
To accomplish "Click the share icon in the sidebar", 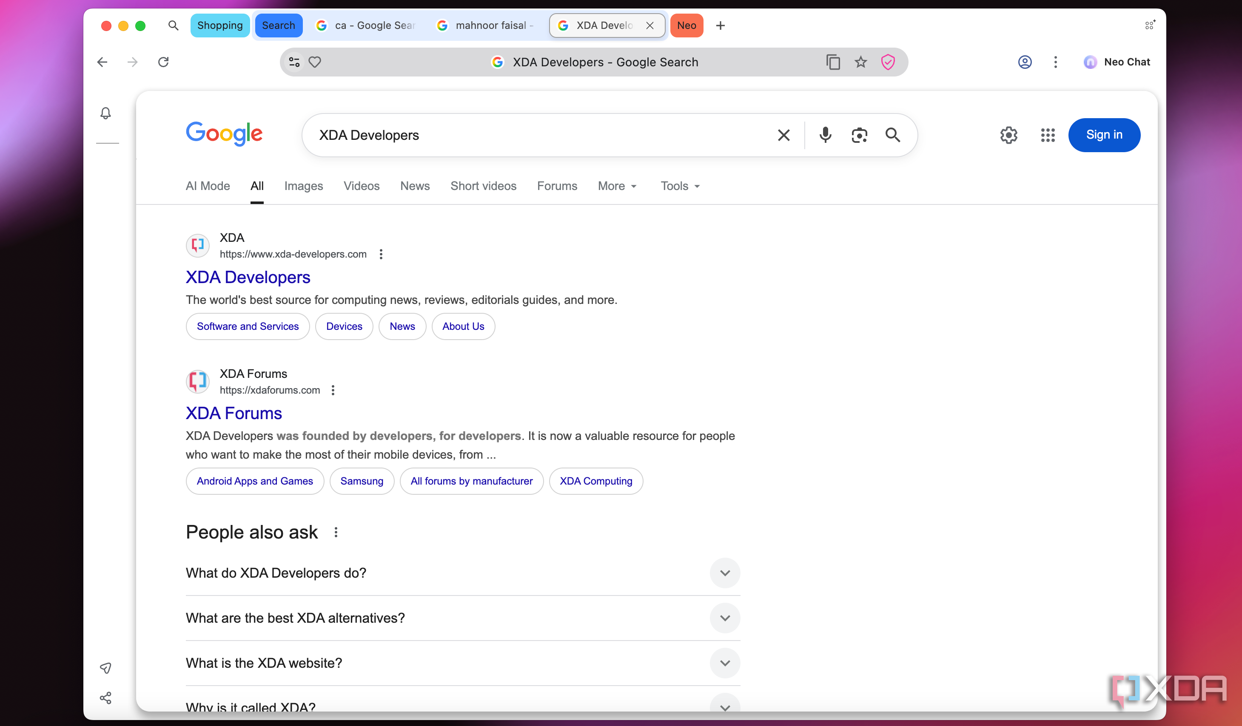I will (x=105, y=698).
